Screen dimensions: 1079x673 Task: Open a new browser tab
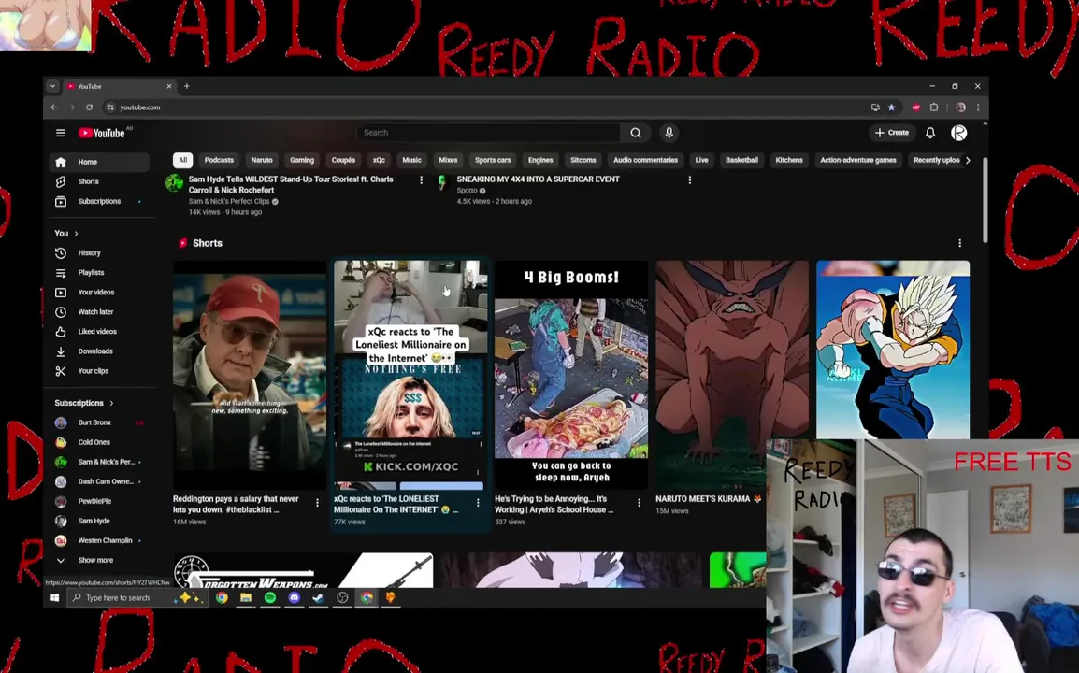click(x=186, y=86)
